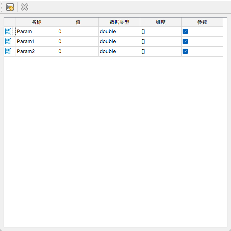Open the data type cell in Param2 row
This screenshot has width=231, height=231.
point(119,51)
